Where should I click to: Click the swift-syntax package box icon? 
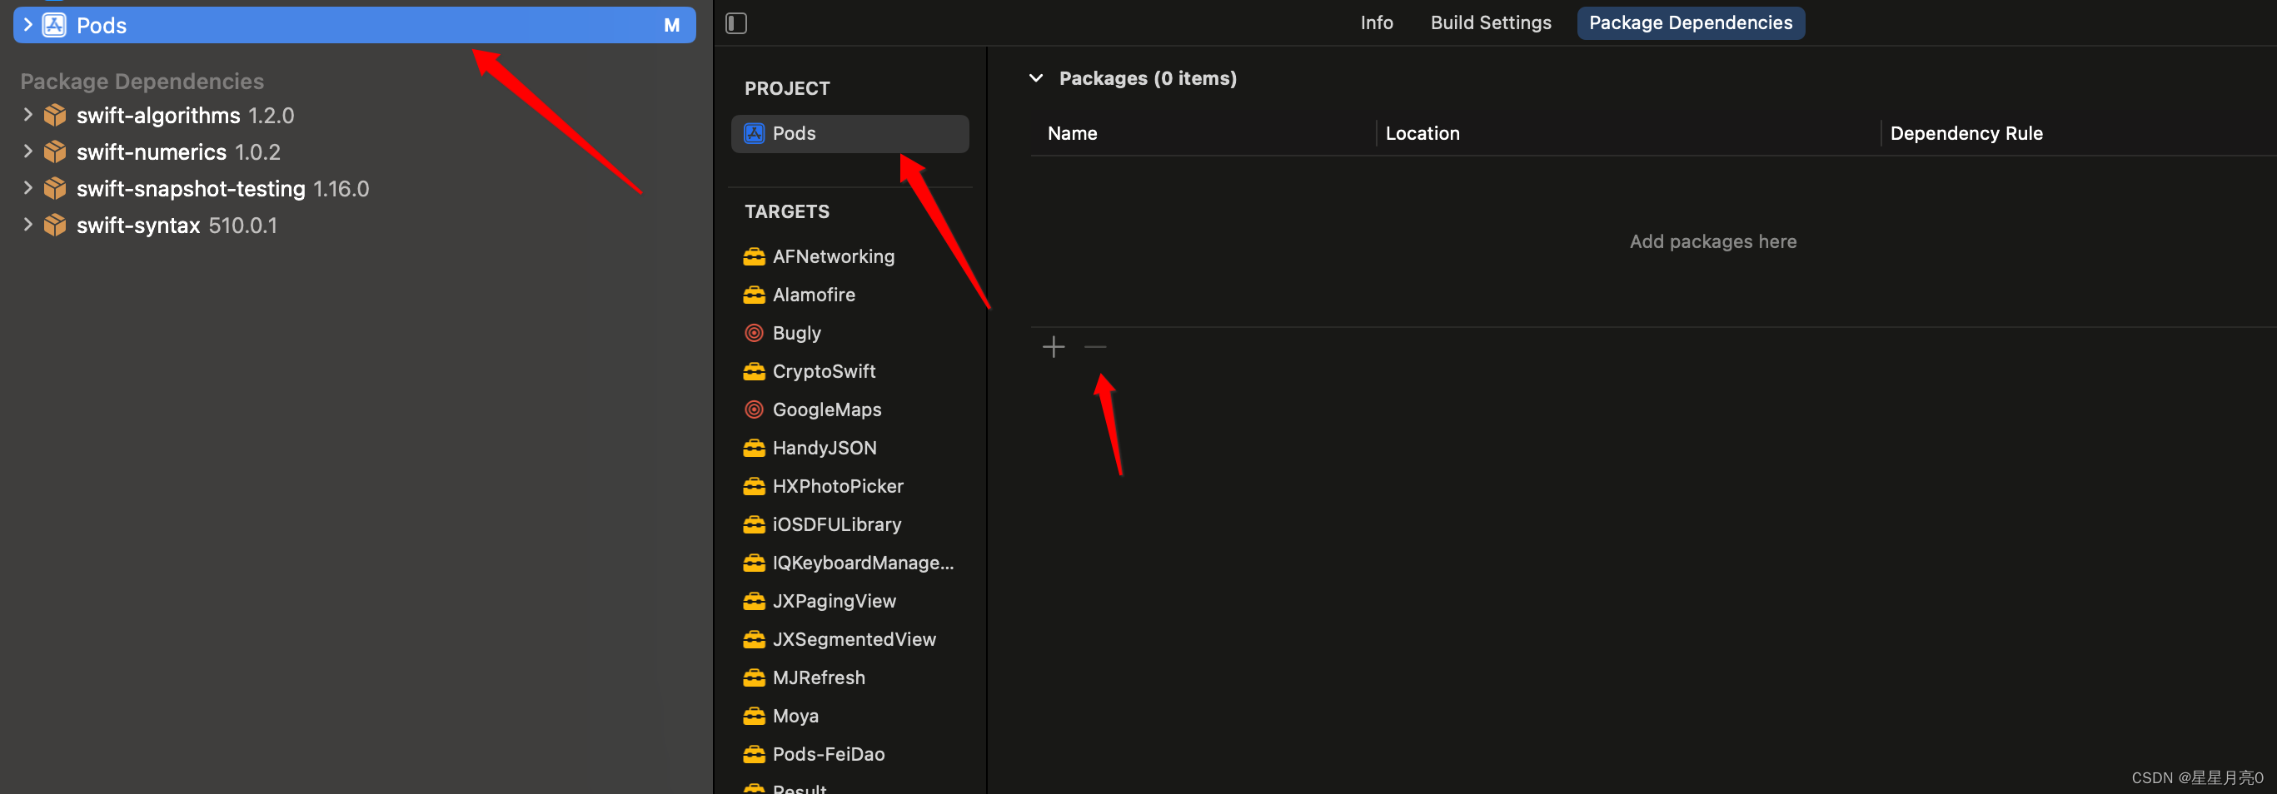coord(55,226)
